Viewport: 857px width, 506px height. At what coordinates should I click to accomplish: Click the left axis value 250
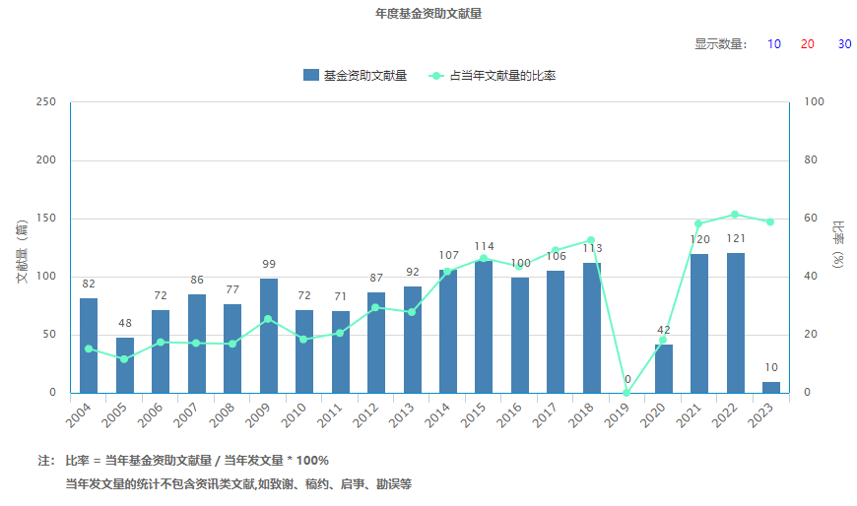click(x=46, y=101)
